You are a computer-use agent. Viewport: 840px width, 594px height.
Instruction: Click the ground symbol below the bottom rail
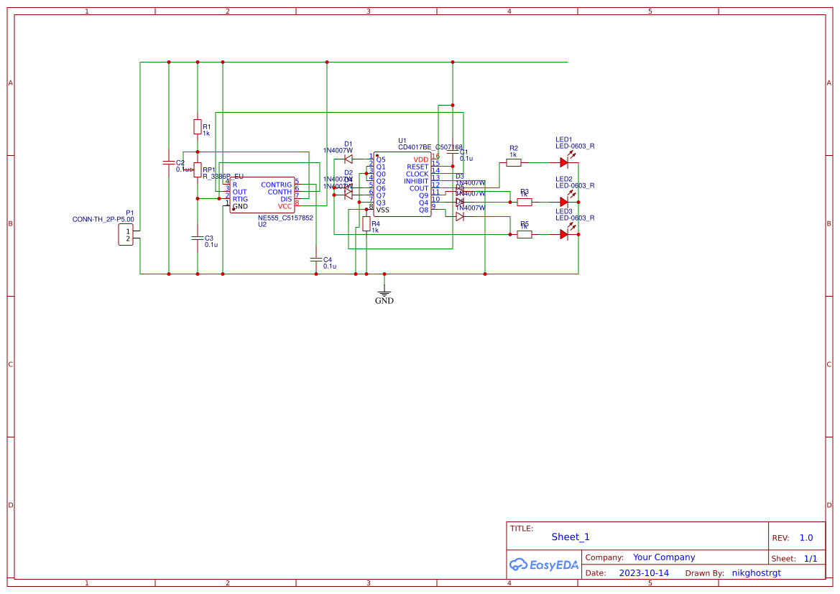click(384, 294)
